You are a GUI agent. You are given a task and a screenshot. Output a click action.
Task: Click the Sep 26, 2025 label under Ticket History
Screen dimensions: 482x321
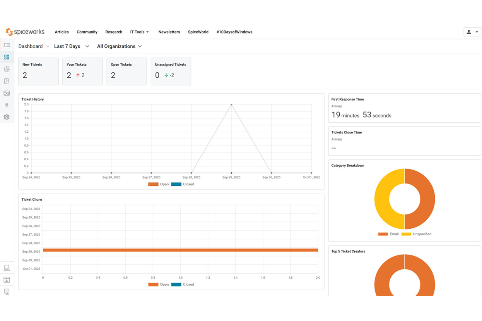point(111,177)
